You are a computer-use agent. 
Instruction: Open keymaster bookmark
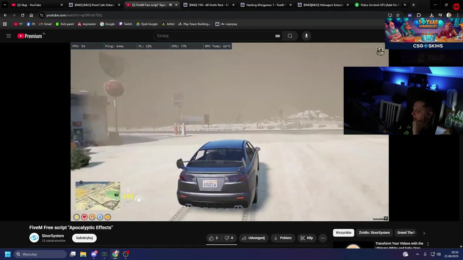(87, 24)
